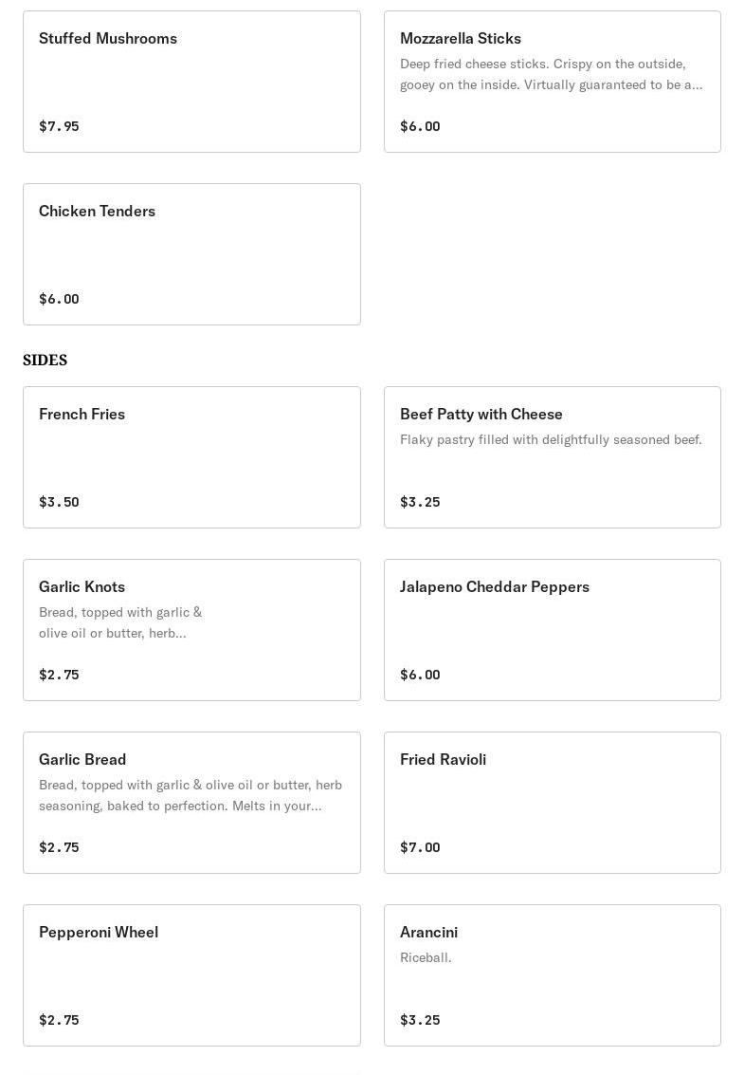744x1075 pixels.
Task: Open Jalapeno Cheddar Peppers item
Action: point(553,630)
